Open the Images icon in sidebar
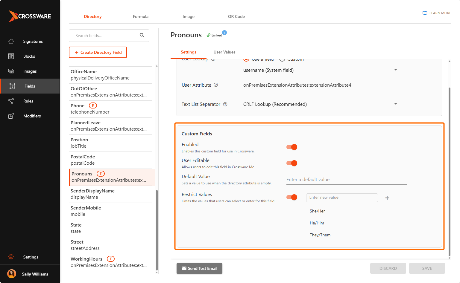460x283 pixels. [11, 71]
